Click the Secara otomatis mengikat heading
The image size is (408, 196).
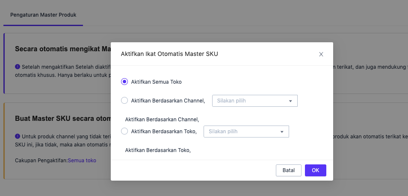pyautogui.click(x=63, y=49)
